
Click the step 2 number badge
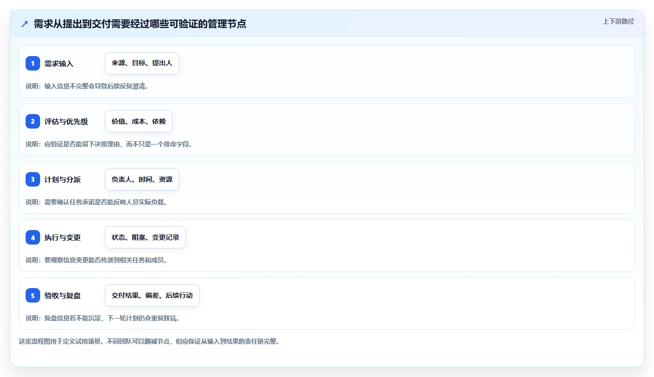pyautogui.click(x=33, y=121)
